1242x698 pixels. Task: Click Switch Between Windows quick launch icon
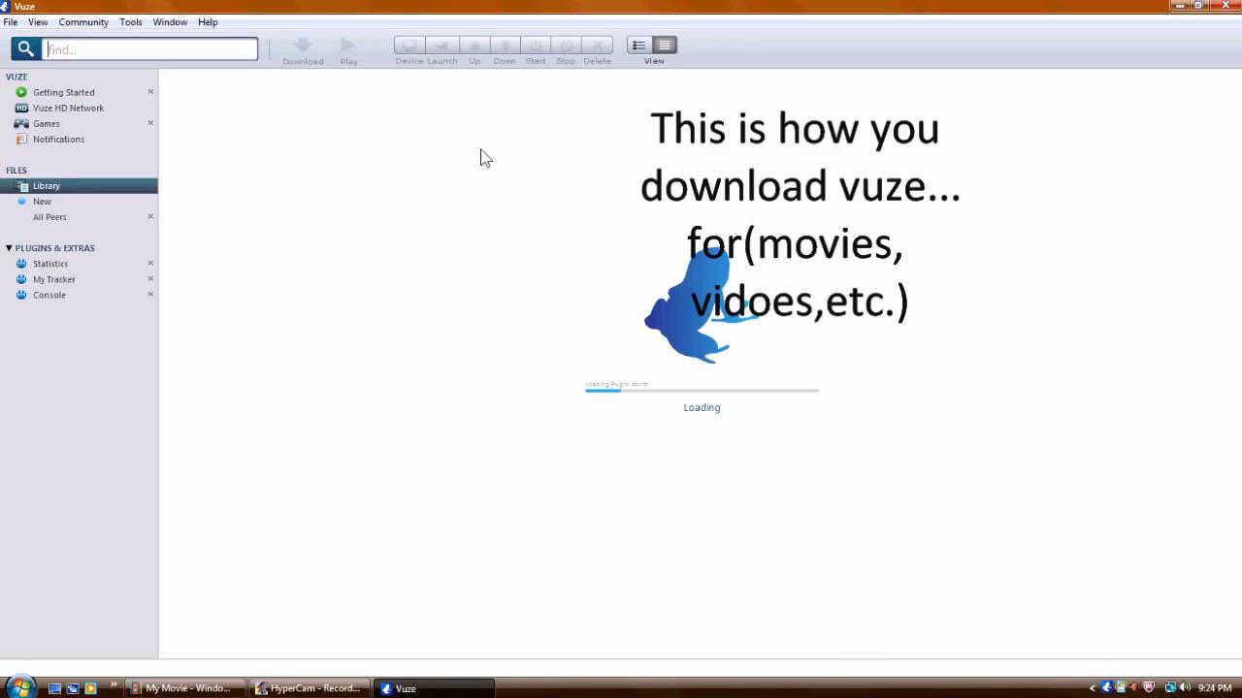point(73,688)
